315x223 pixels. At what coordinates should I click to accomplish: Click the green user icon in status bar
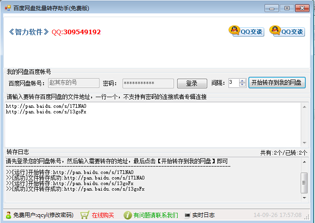coord(8,215)
